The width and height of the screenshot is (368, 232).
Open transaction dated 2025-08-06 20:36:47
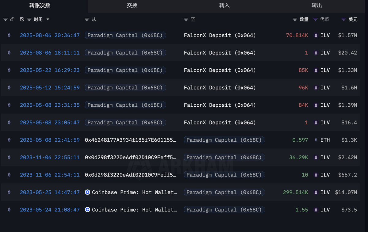click(50, 35)
